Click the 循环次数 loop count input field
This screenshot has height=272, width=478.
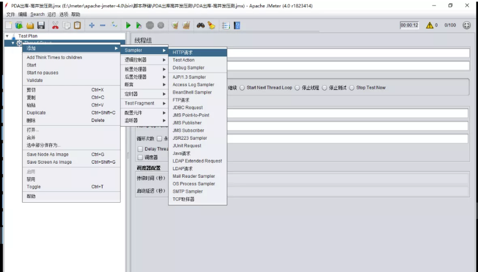click(x=347, y=139)
